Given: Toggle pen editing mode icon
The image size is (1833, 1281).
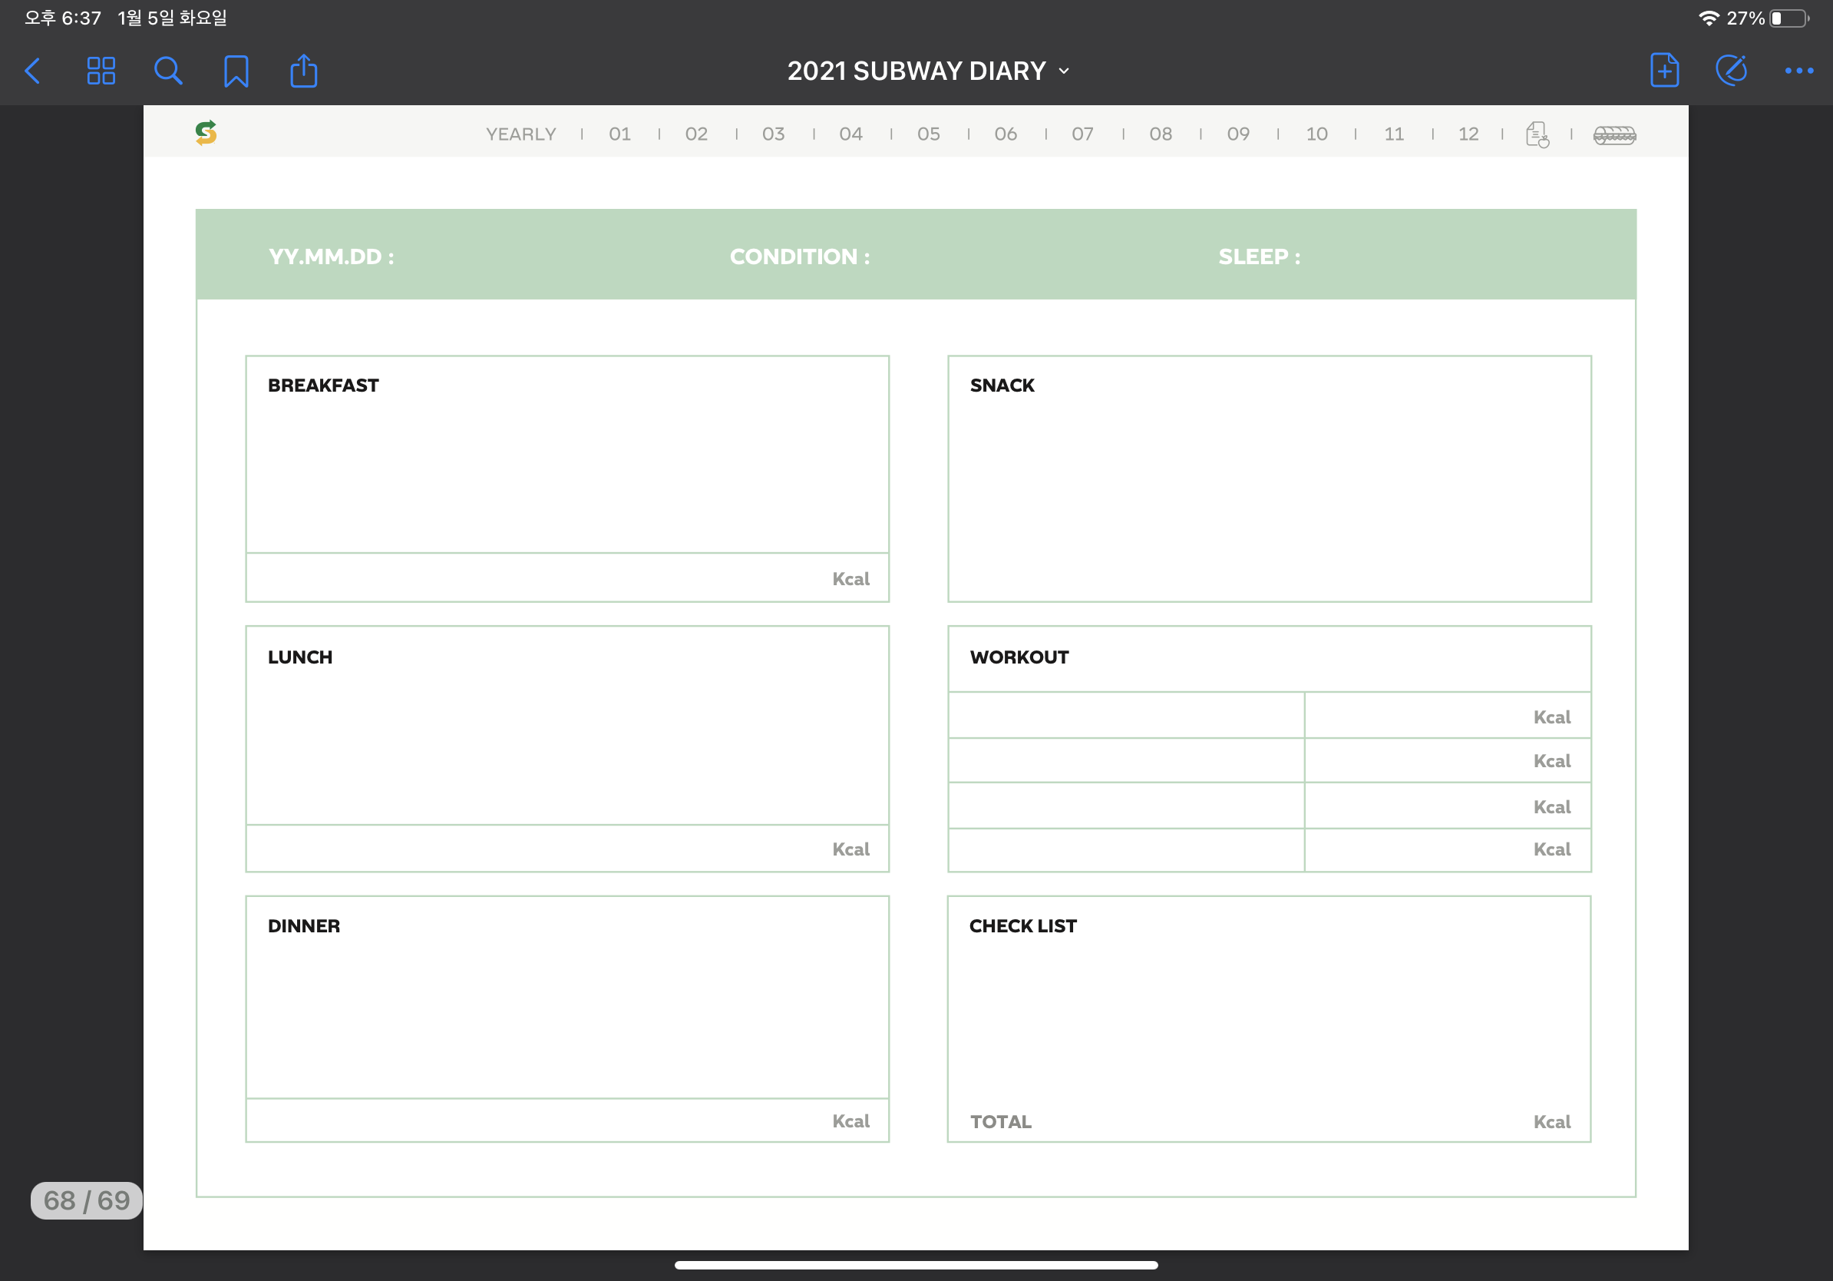Looking at the screenshot, I should [1731, 71].
